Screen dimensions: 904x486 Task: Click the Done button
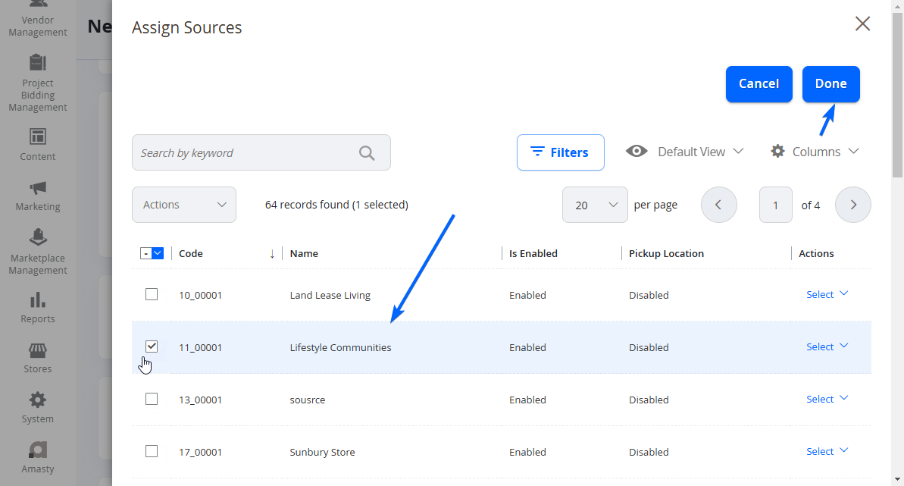click(830, 84)
